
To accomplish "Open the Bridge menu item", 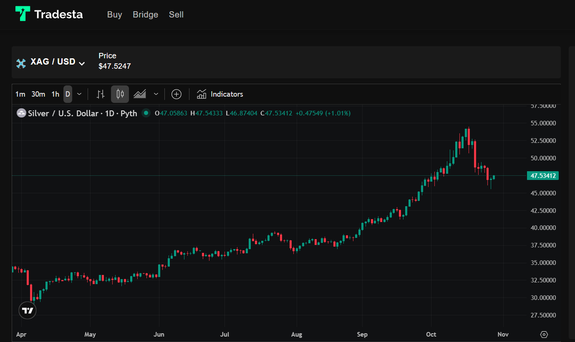I will (146, 15).
